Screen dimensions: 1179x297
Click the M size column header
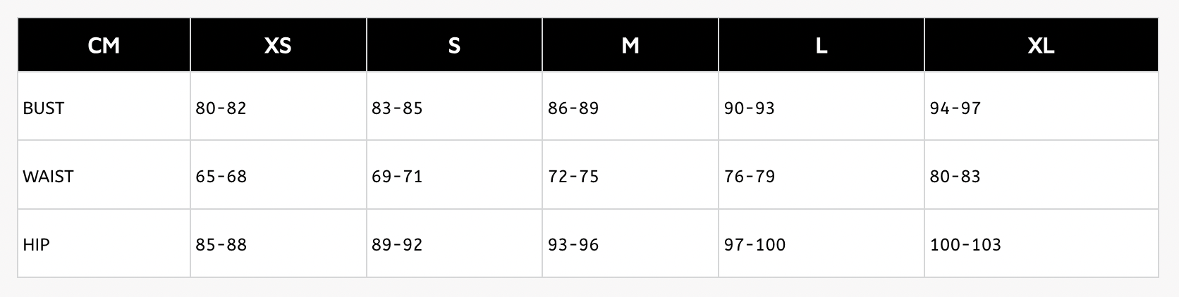630,46
